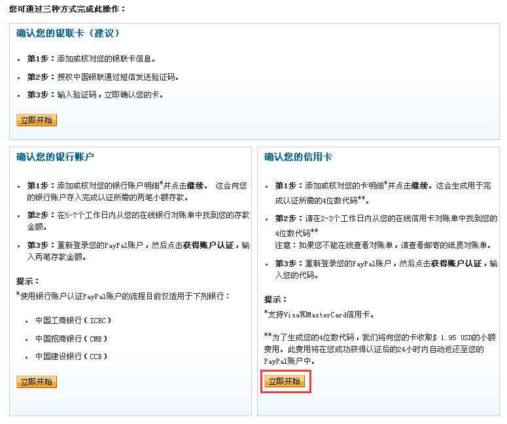This screenshot has width=507, height=424.
Task: Click bank step 在5-7个工作日内 text
Action: pos(139,221)
